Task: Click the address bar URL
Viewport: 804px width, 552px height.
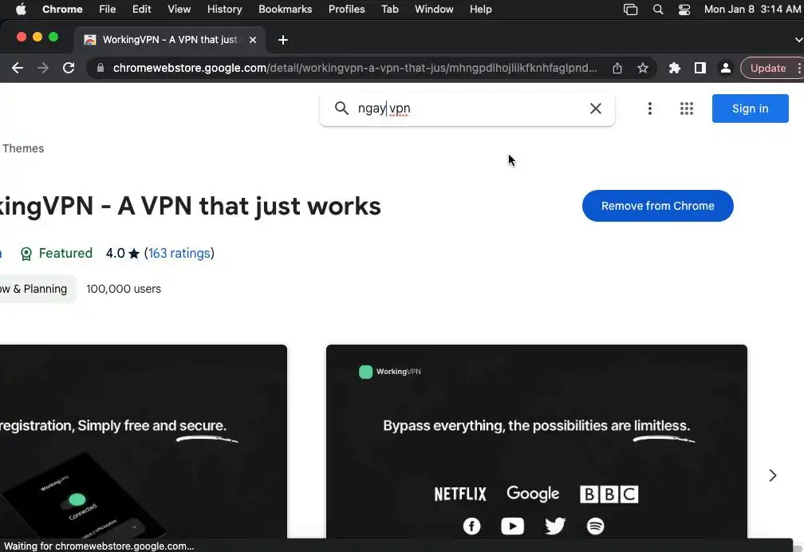Action: click(355, 68)
